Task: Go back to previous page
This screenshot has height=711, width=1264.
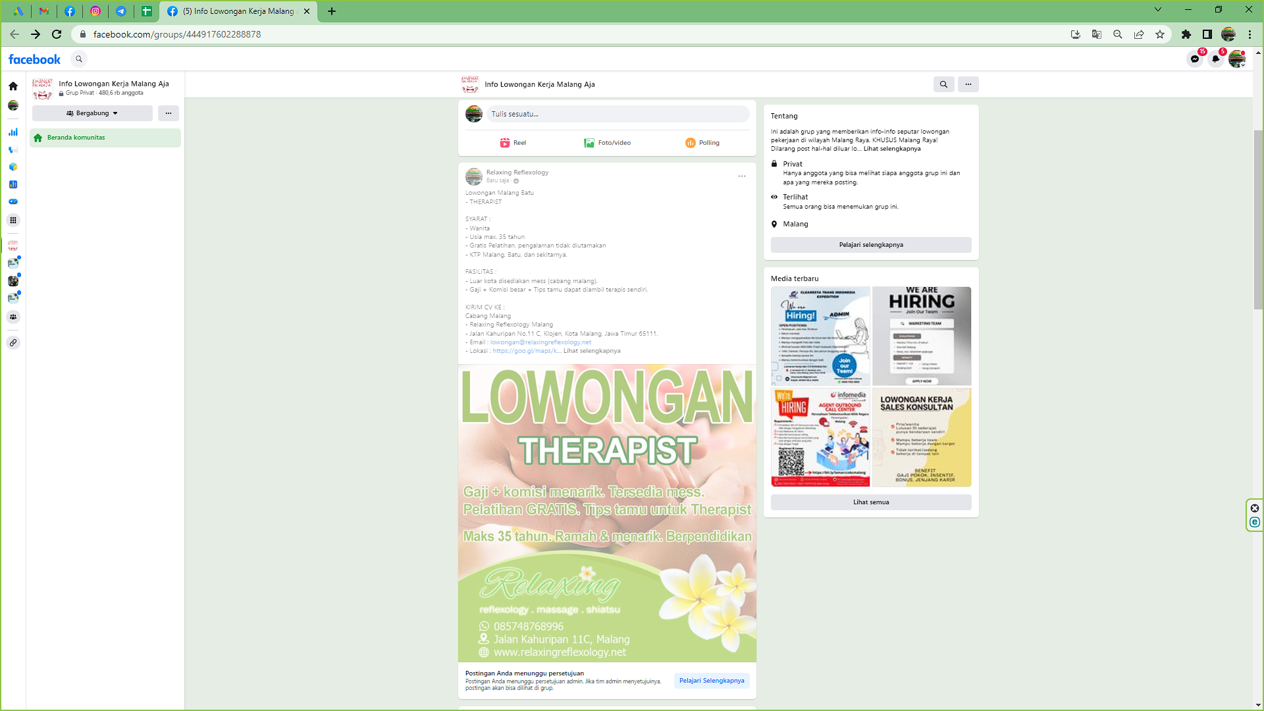Action: [x=14, y=34]
